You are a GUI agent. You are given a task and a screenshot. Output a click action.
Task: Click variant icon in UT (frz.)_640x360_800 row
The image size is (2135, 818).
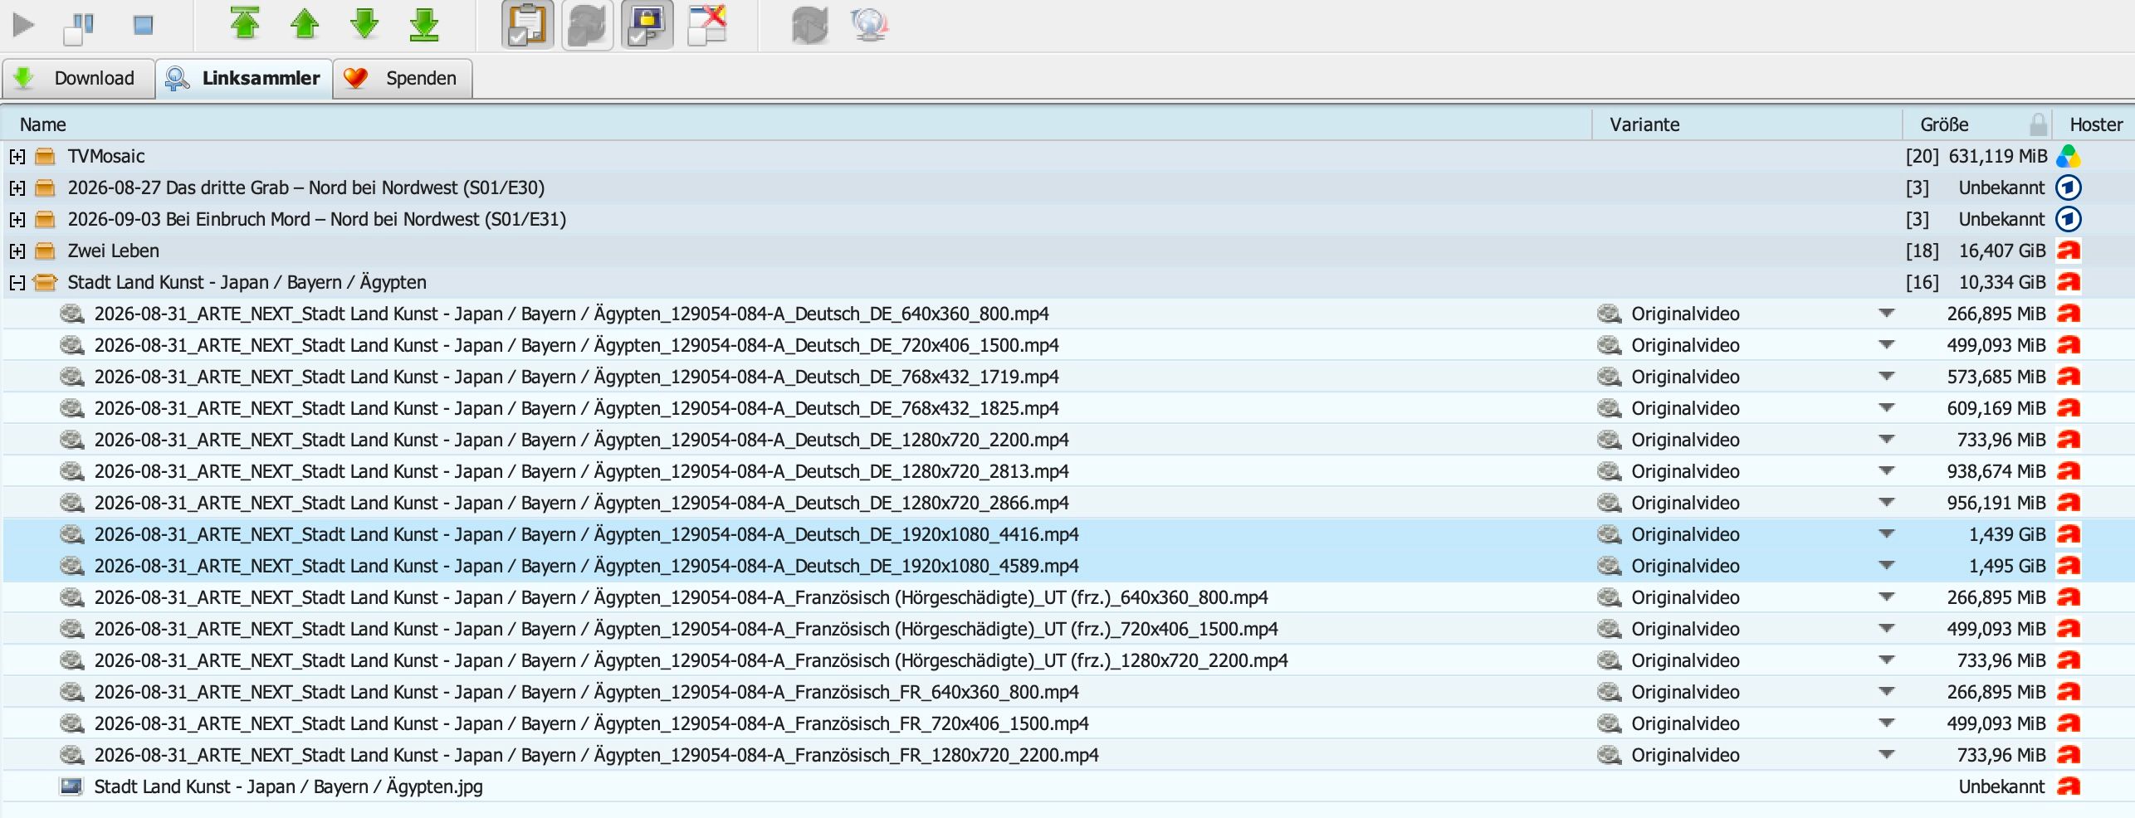[x=1609, y=597]
